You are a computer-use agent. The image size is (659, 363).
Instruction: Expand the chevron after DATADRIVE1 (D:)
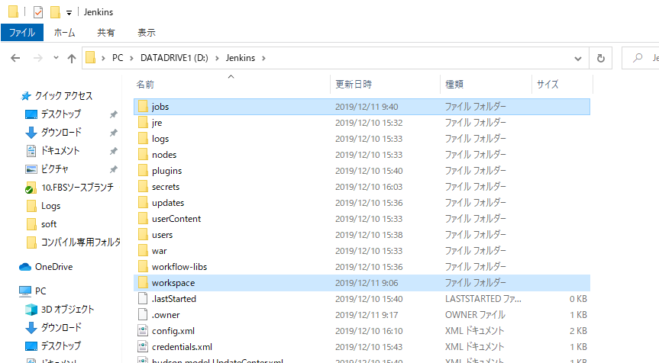click(x=217, y=58)
